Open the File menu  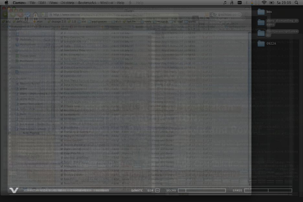(33, 3)
